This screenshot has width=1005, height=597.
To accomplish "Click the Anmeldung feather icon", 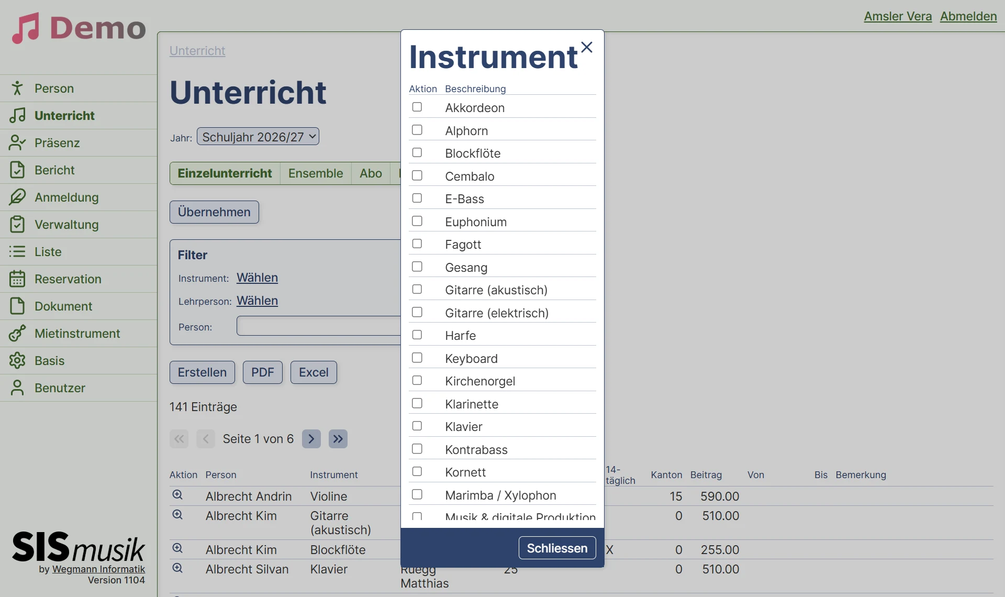I will pos(17,197).
